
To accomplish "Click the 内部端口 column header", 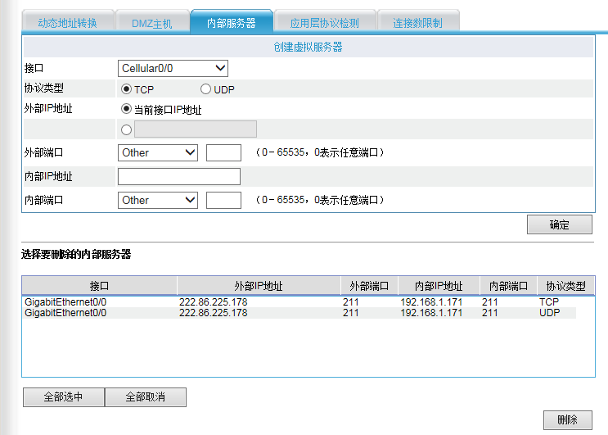I will (x=508, y=286).
